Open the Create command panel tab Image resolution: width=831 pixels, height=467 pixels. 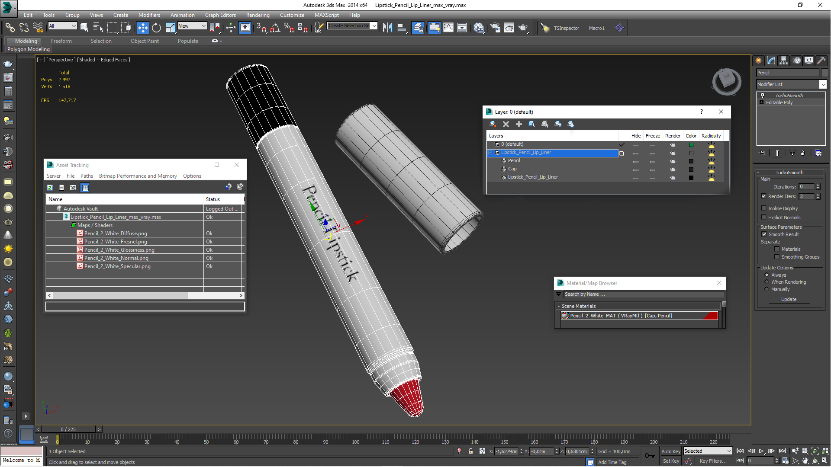(758, 61)
